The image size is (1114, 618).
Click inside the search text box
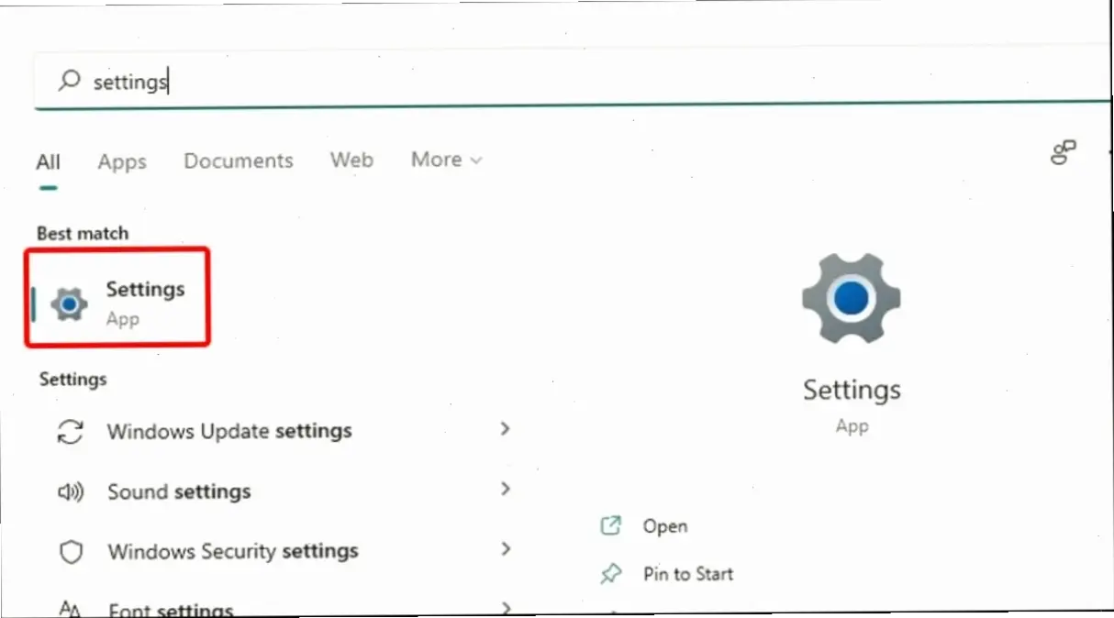tap(551, 82)
